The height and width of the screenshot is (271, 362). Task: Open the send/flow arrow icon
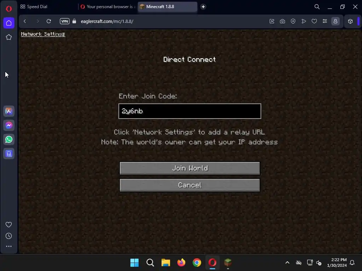coord(304,21)
